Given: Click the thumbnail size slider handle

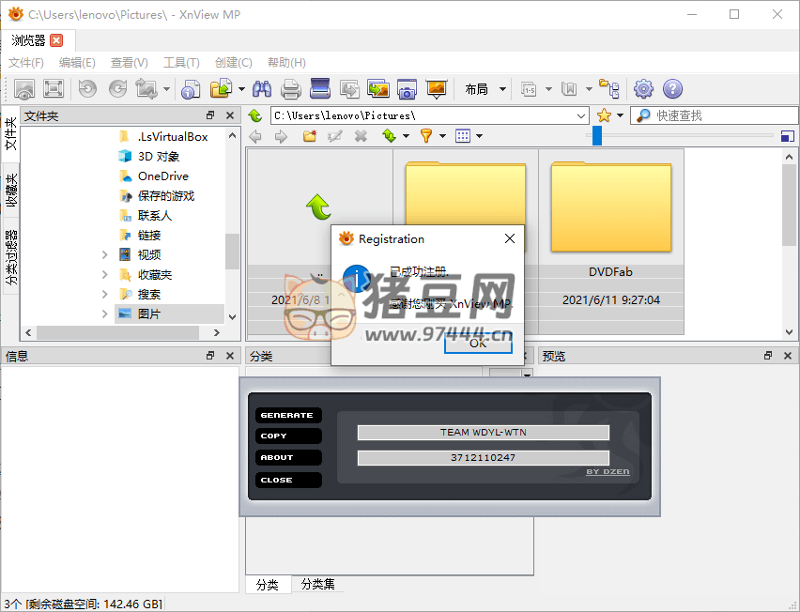Looking at the screenshot, I should (597, 136).
